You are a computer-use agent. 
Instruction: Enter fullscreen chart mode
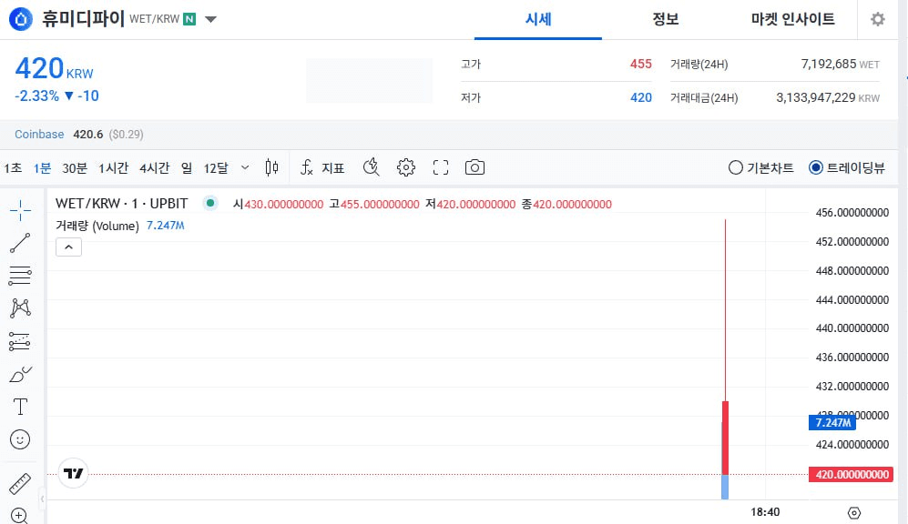(441, 167)
